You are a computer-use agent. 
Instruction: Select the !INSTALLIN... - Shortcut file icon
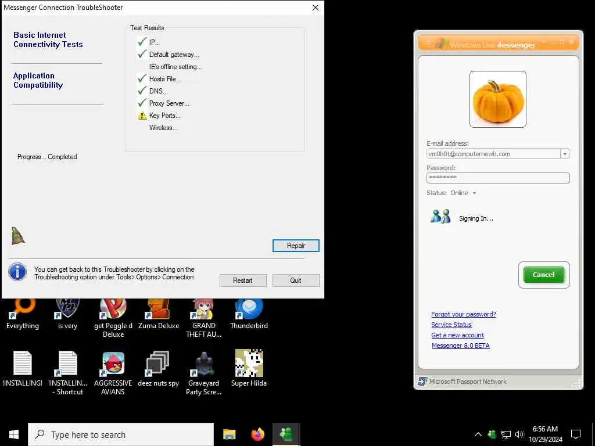pyautogui.click(x=67, y=373)
